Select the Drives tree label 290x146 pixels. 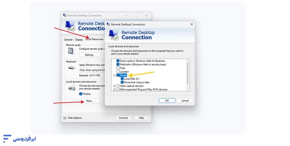(123, 75)
